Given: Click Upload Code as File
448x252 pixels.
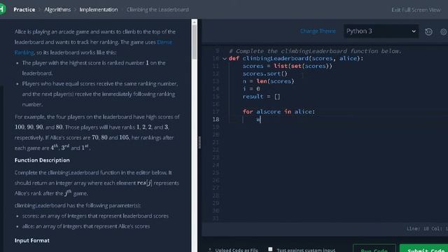Looking at the screenshot, I should click(x=237, y=250).
